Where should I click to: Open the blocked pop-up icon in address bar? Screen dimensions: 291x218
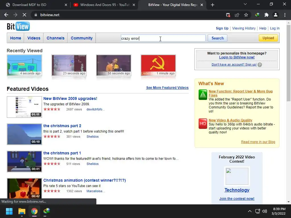point(228,15)
